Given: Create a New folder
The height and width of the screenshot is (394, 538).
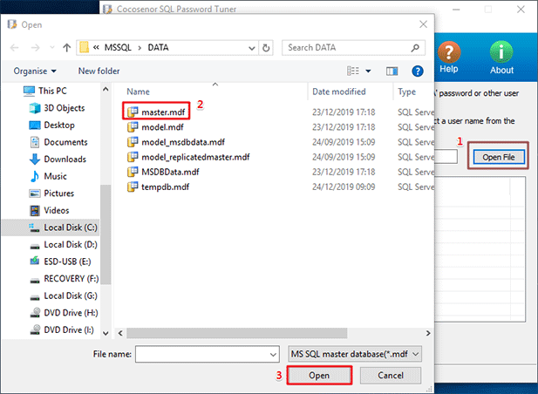Looking at the screenshot, I should [99, 71].
